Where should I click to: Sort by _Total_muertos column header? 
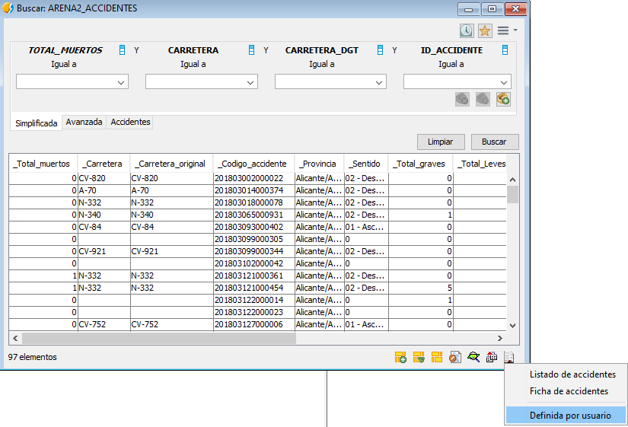click(x=43, y=164)
